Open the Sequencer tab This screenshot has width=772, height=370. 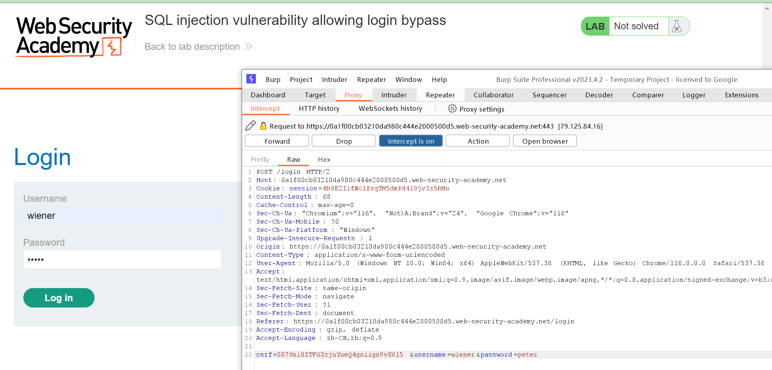click(x=550, y=95)
